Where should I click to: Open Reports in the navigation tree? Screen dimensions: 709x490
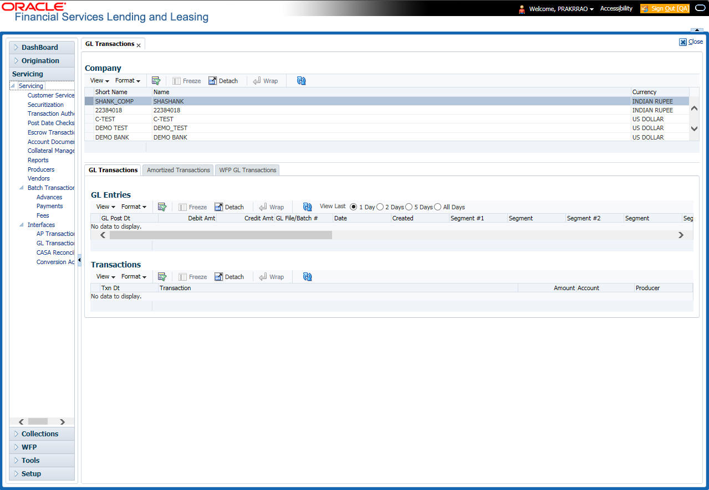[38, 160]
